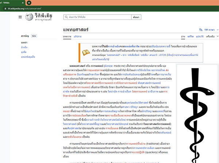This screenshot has height=163, width=219.
Task: Expand the เครื่องมือ tools dropdown
Action: [212, 36]
